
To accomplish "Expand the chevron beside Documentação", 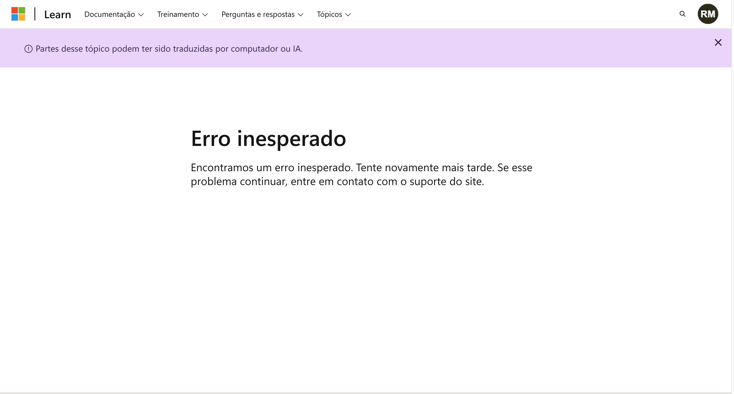I will coord(141,15).
